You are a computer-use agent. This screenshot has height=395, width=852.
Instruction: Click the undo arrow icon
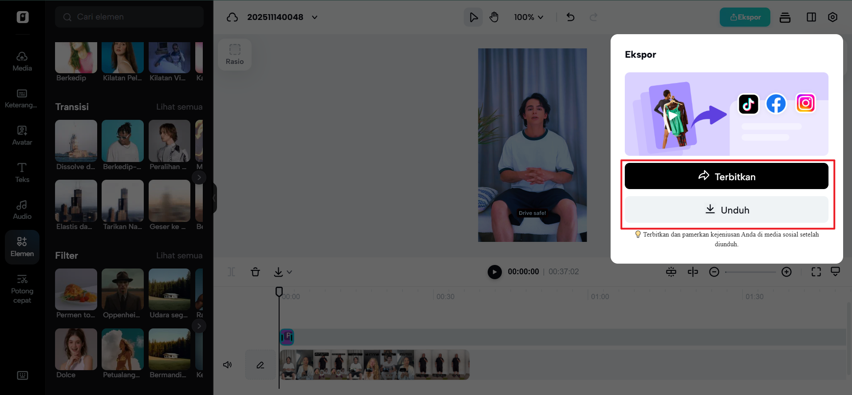[x=571, y=17]
